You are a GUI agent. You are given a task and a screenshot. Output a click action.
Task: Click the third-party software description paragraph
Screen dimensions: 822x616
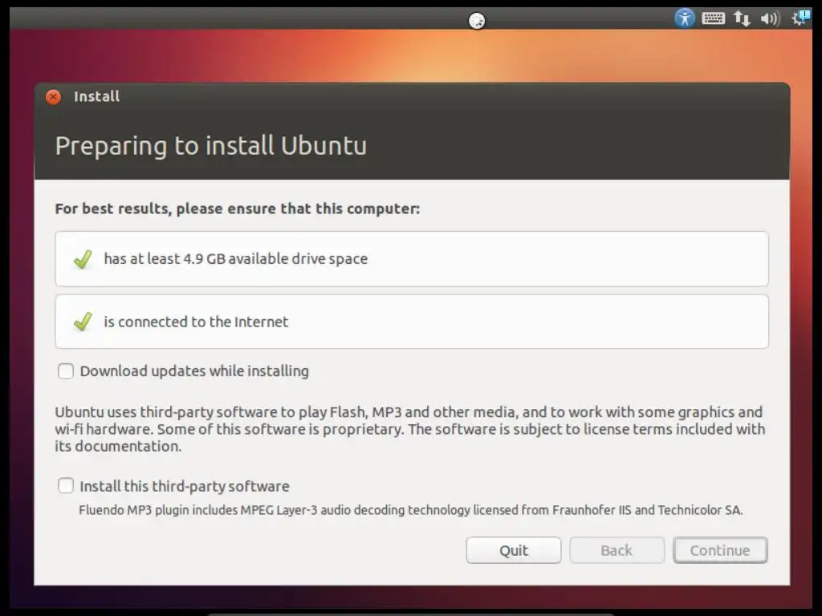point(410,429)
